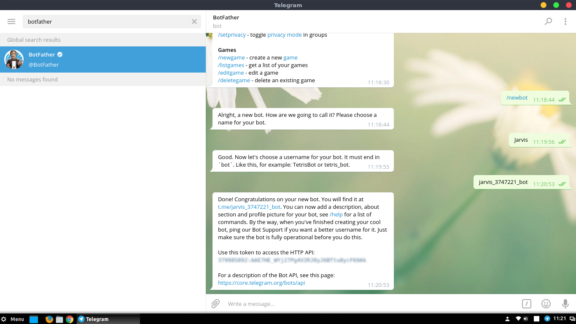Click 'Good. Now let's choose' message
The height and width of the screenshot is (324, 576).
pyautogui.click(x=303, y=161)
